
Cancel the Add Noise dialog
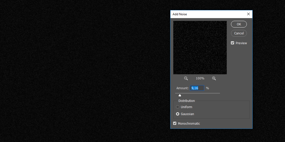pos(239,33)
